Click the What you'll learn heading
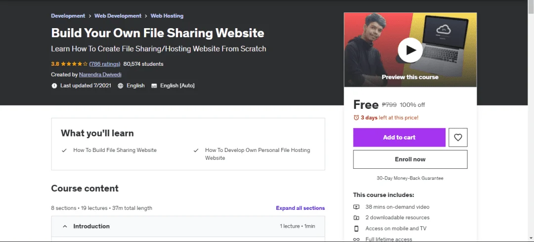Image resolution: width=534 pixels, height=242 pixels. 97,133
